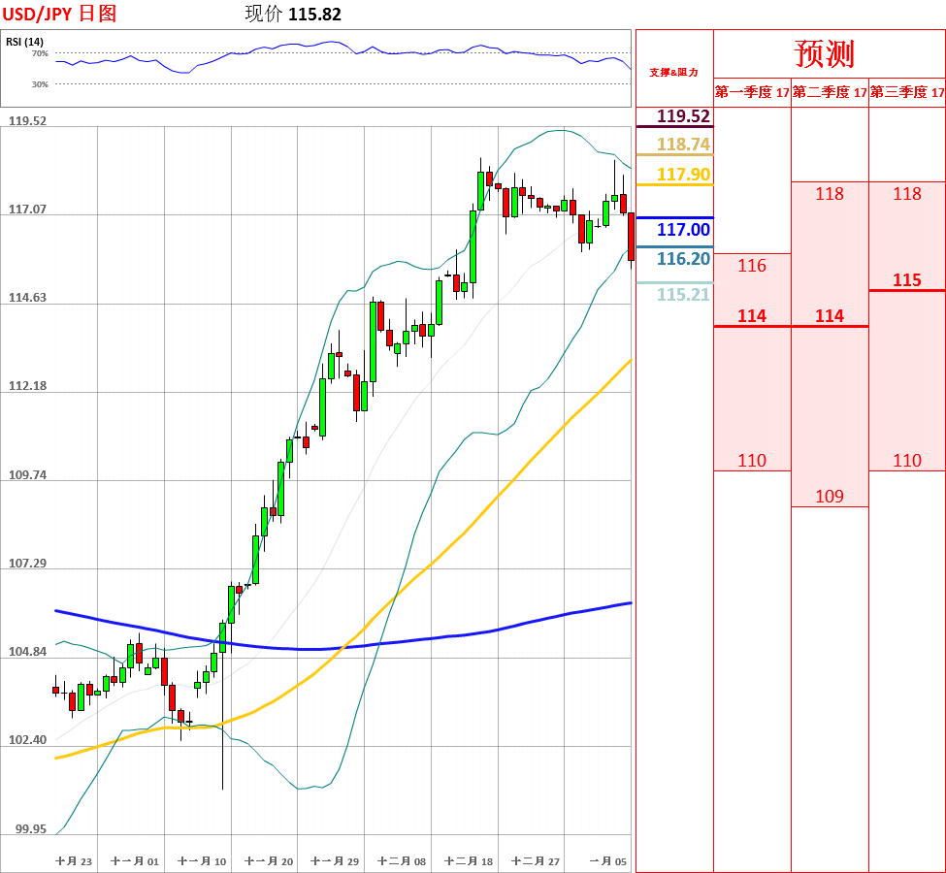This screenshot has width=946, height=873.
Task: Click the 116 high forecast in 第一季度 column
Action: 752,266
